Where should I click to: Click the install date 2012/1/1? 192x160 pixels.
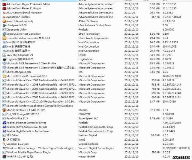[130, 13]
